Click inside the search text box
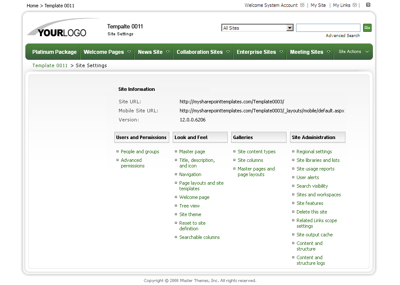The height and width of the screenshot is (285, 400). pos(328,27)
